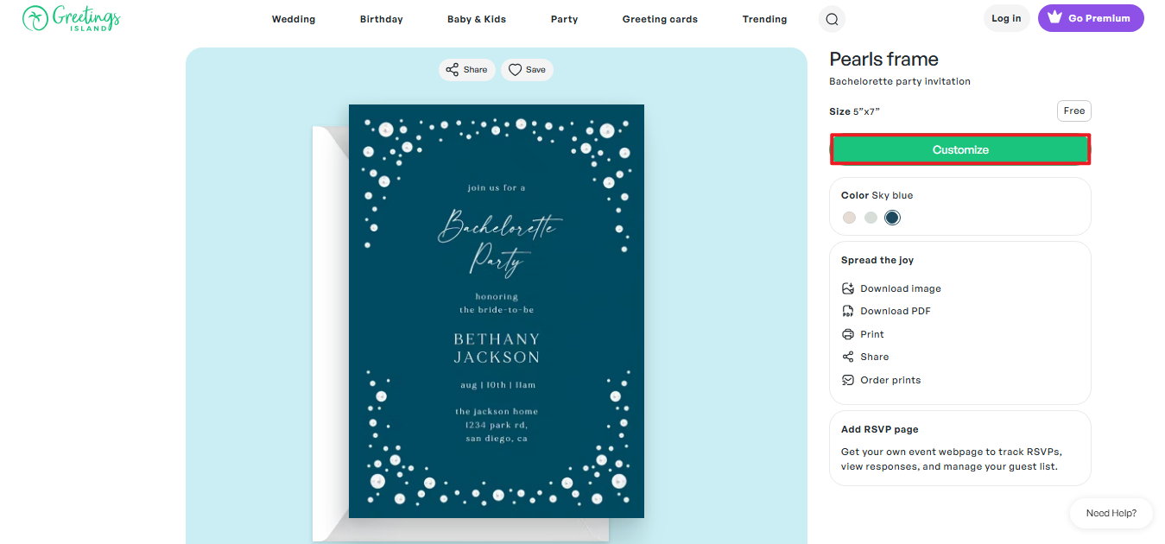Click the Log in button
This screenshot has width=1165, height=544.
1006,18
